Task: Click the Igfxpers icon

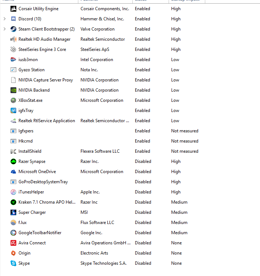Action: click(x=13, y=131)
